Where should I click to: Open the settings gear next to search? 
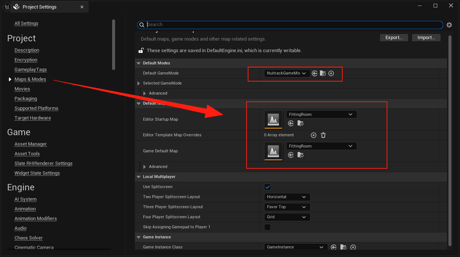click(449, 25)
